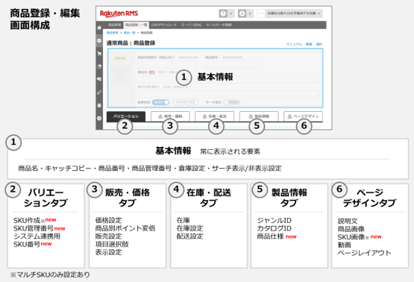This screenshot has width=414, height=282.
Task: Open the pie chart analytics sidebar icon
Action: click(x=99, y=66)
